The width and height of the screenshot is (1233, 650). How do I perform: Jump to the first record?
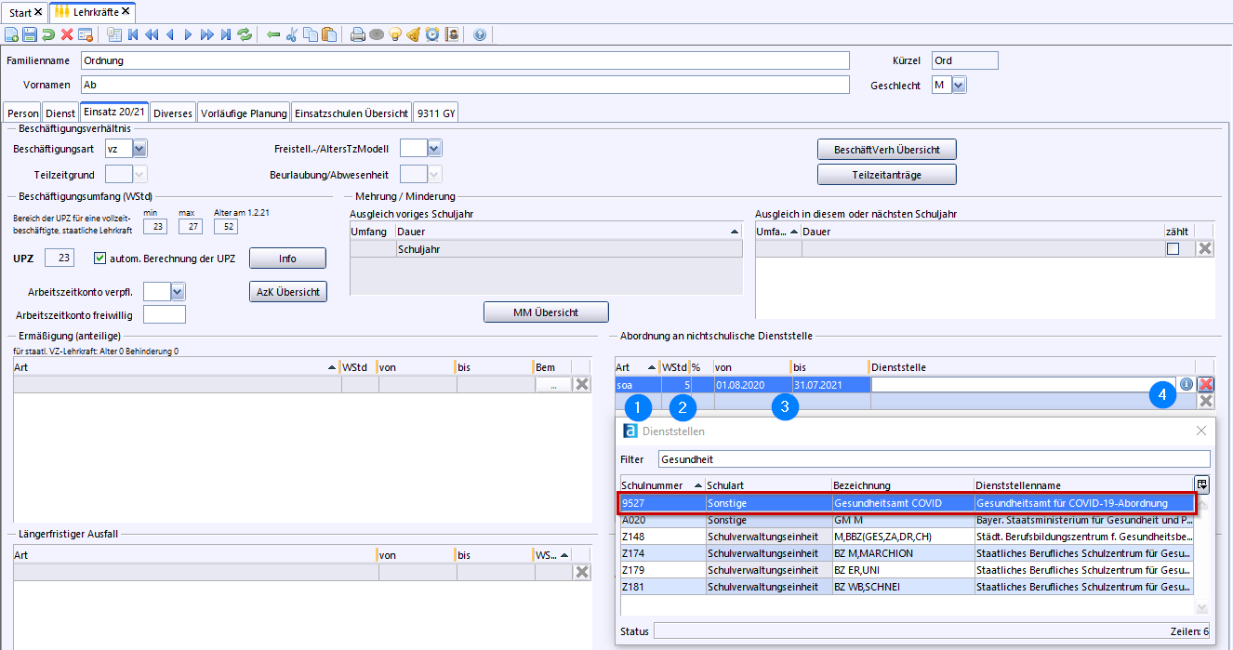[x=133, y=35]
